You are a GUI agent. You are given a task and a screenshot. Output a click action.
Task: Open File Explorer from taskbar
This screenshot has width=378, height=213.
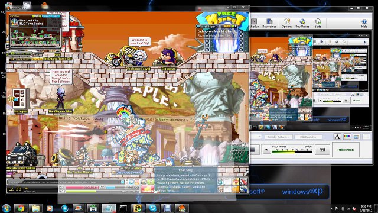pyautogui.click(x=35, y=208)
